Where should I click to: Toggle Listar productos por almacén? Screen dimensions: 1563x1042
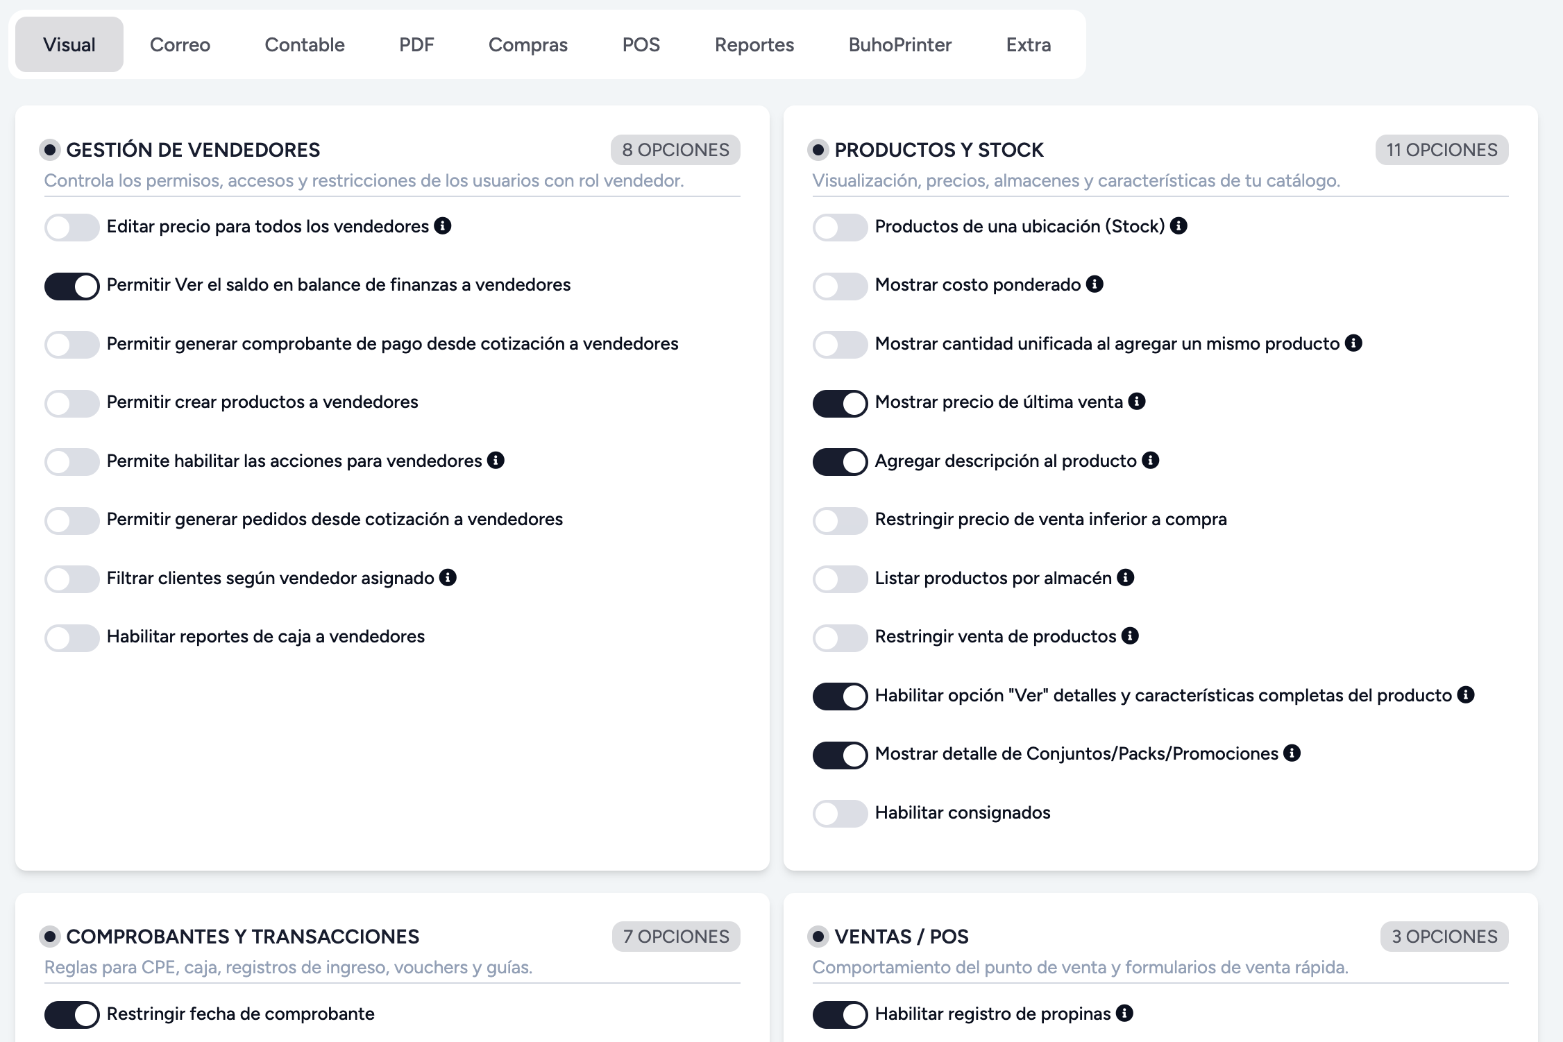(x=840, y=579)
